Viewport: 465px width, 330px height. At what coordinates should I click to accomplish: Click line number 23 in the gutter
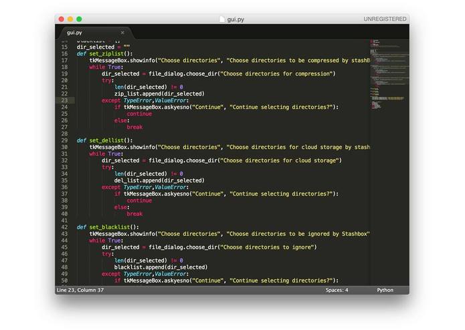coord(64,100)
